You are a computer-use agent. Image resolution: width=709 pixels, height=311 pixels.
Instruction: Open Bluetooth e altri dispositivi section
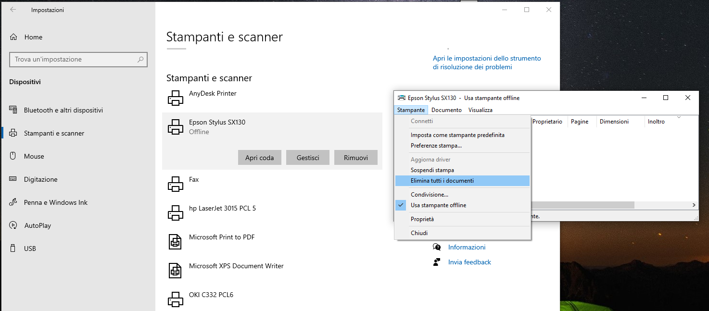tap(63, 110)
